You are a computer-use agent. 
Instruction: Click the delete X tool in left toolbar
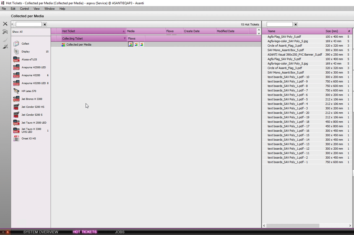point(5,24)
